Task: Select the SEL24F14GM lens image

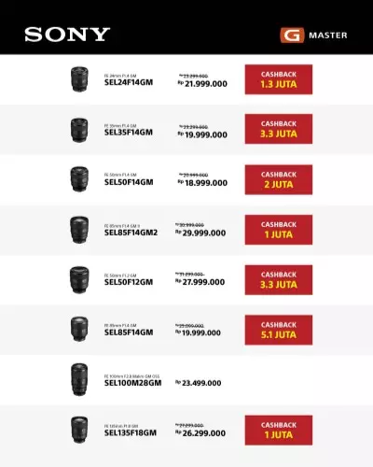Action: (x=79, y=79)
